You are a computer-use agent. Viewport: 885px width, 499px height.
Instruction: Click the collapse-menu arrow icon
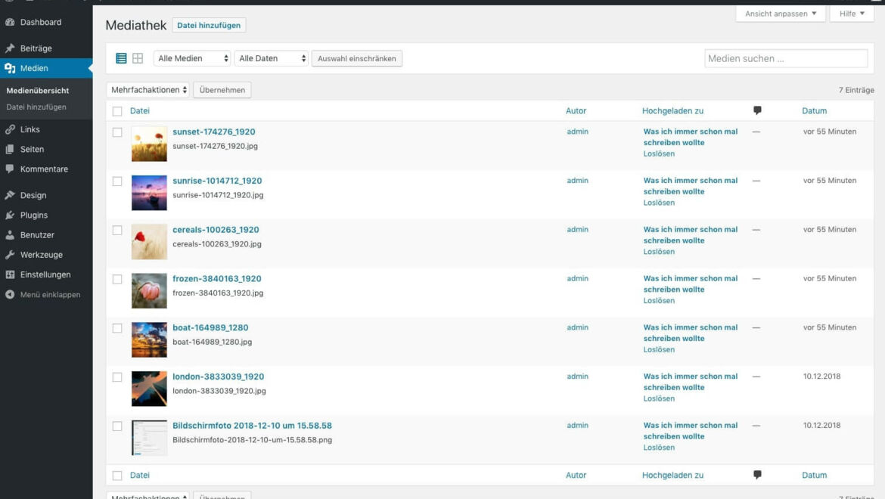[x=10, y=294]
